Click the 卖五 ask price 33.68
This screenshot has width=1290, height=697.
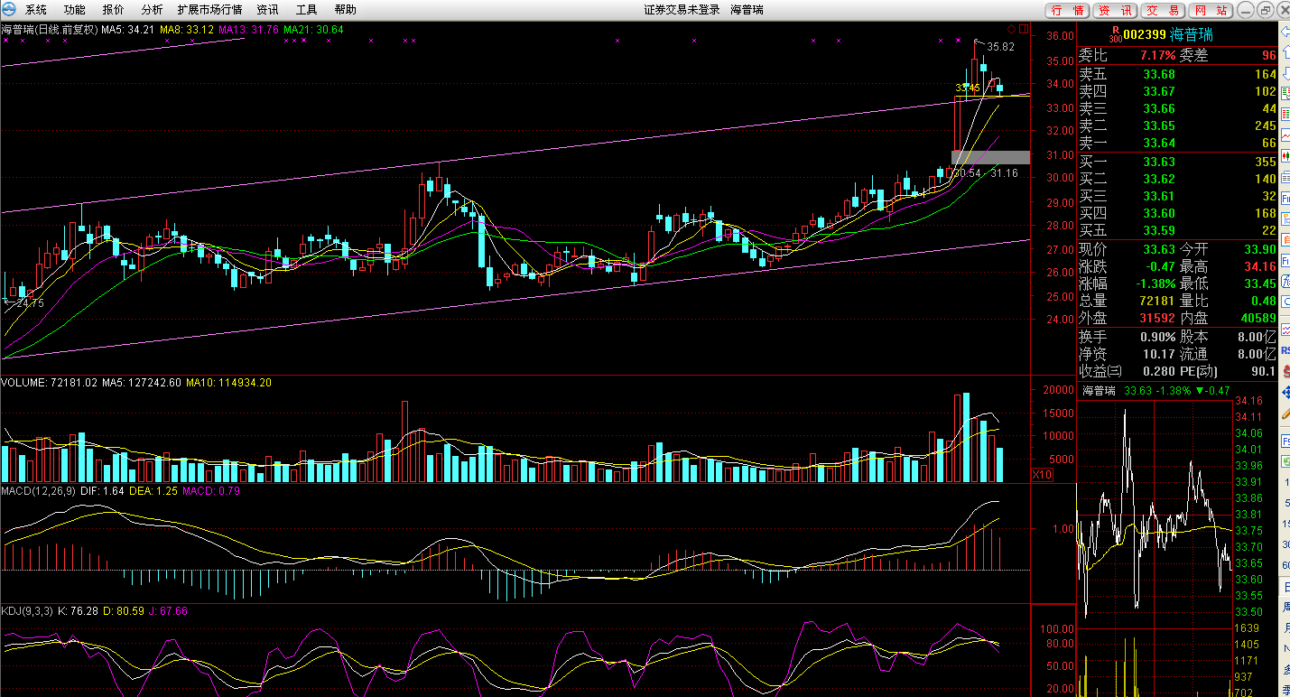tap(1159, 74)
